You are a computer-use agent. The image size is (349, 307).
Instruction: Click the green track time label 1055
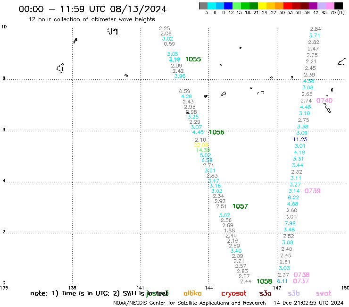[x=193, y=60]
